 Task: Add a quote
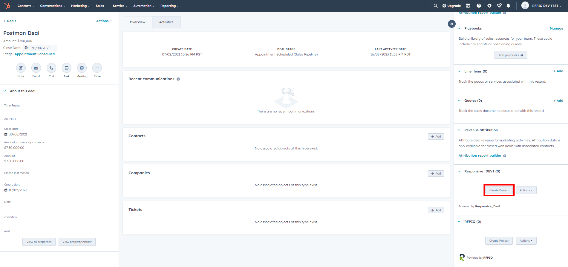pyautogui.click(x=558, y=101)
